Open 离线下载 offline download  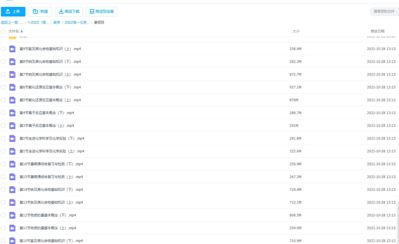pos(69,12)
